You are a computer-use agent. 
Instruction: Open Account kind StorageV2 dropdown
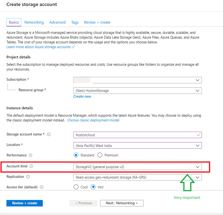pos(137,167)
